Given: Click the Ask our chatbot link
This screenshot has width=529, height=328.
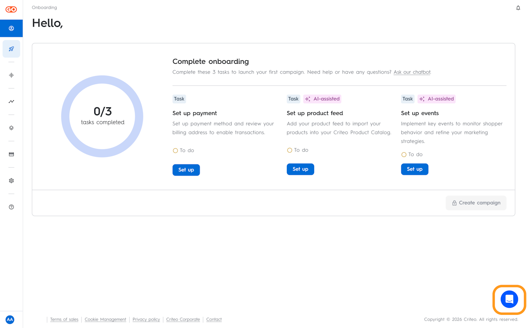Looking at the screenshot, I should (x=412, y=72).
